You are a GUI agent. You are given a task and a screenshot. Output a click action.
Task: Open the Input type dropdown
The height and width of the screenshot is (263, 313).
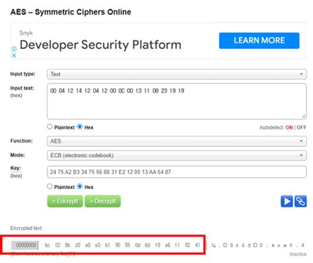[x=177, y=74]
